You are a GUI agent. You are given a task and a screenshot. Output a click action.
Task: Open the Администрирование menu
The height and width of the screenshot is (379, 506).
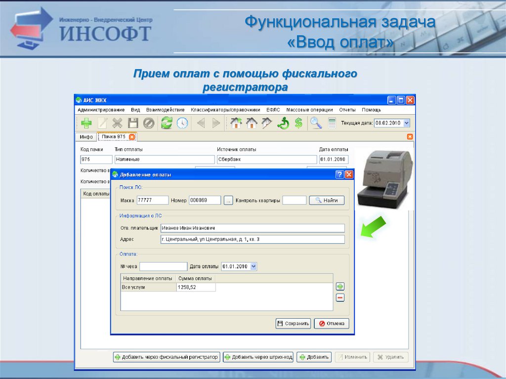click(101, 110)
